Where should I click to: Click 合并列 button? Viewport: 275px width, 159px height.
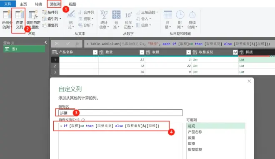[x=86, y=12]
